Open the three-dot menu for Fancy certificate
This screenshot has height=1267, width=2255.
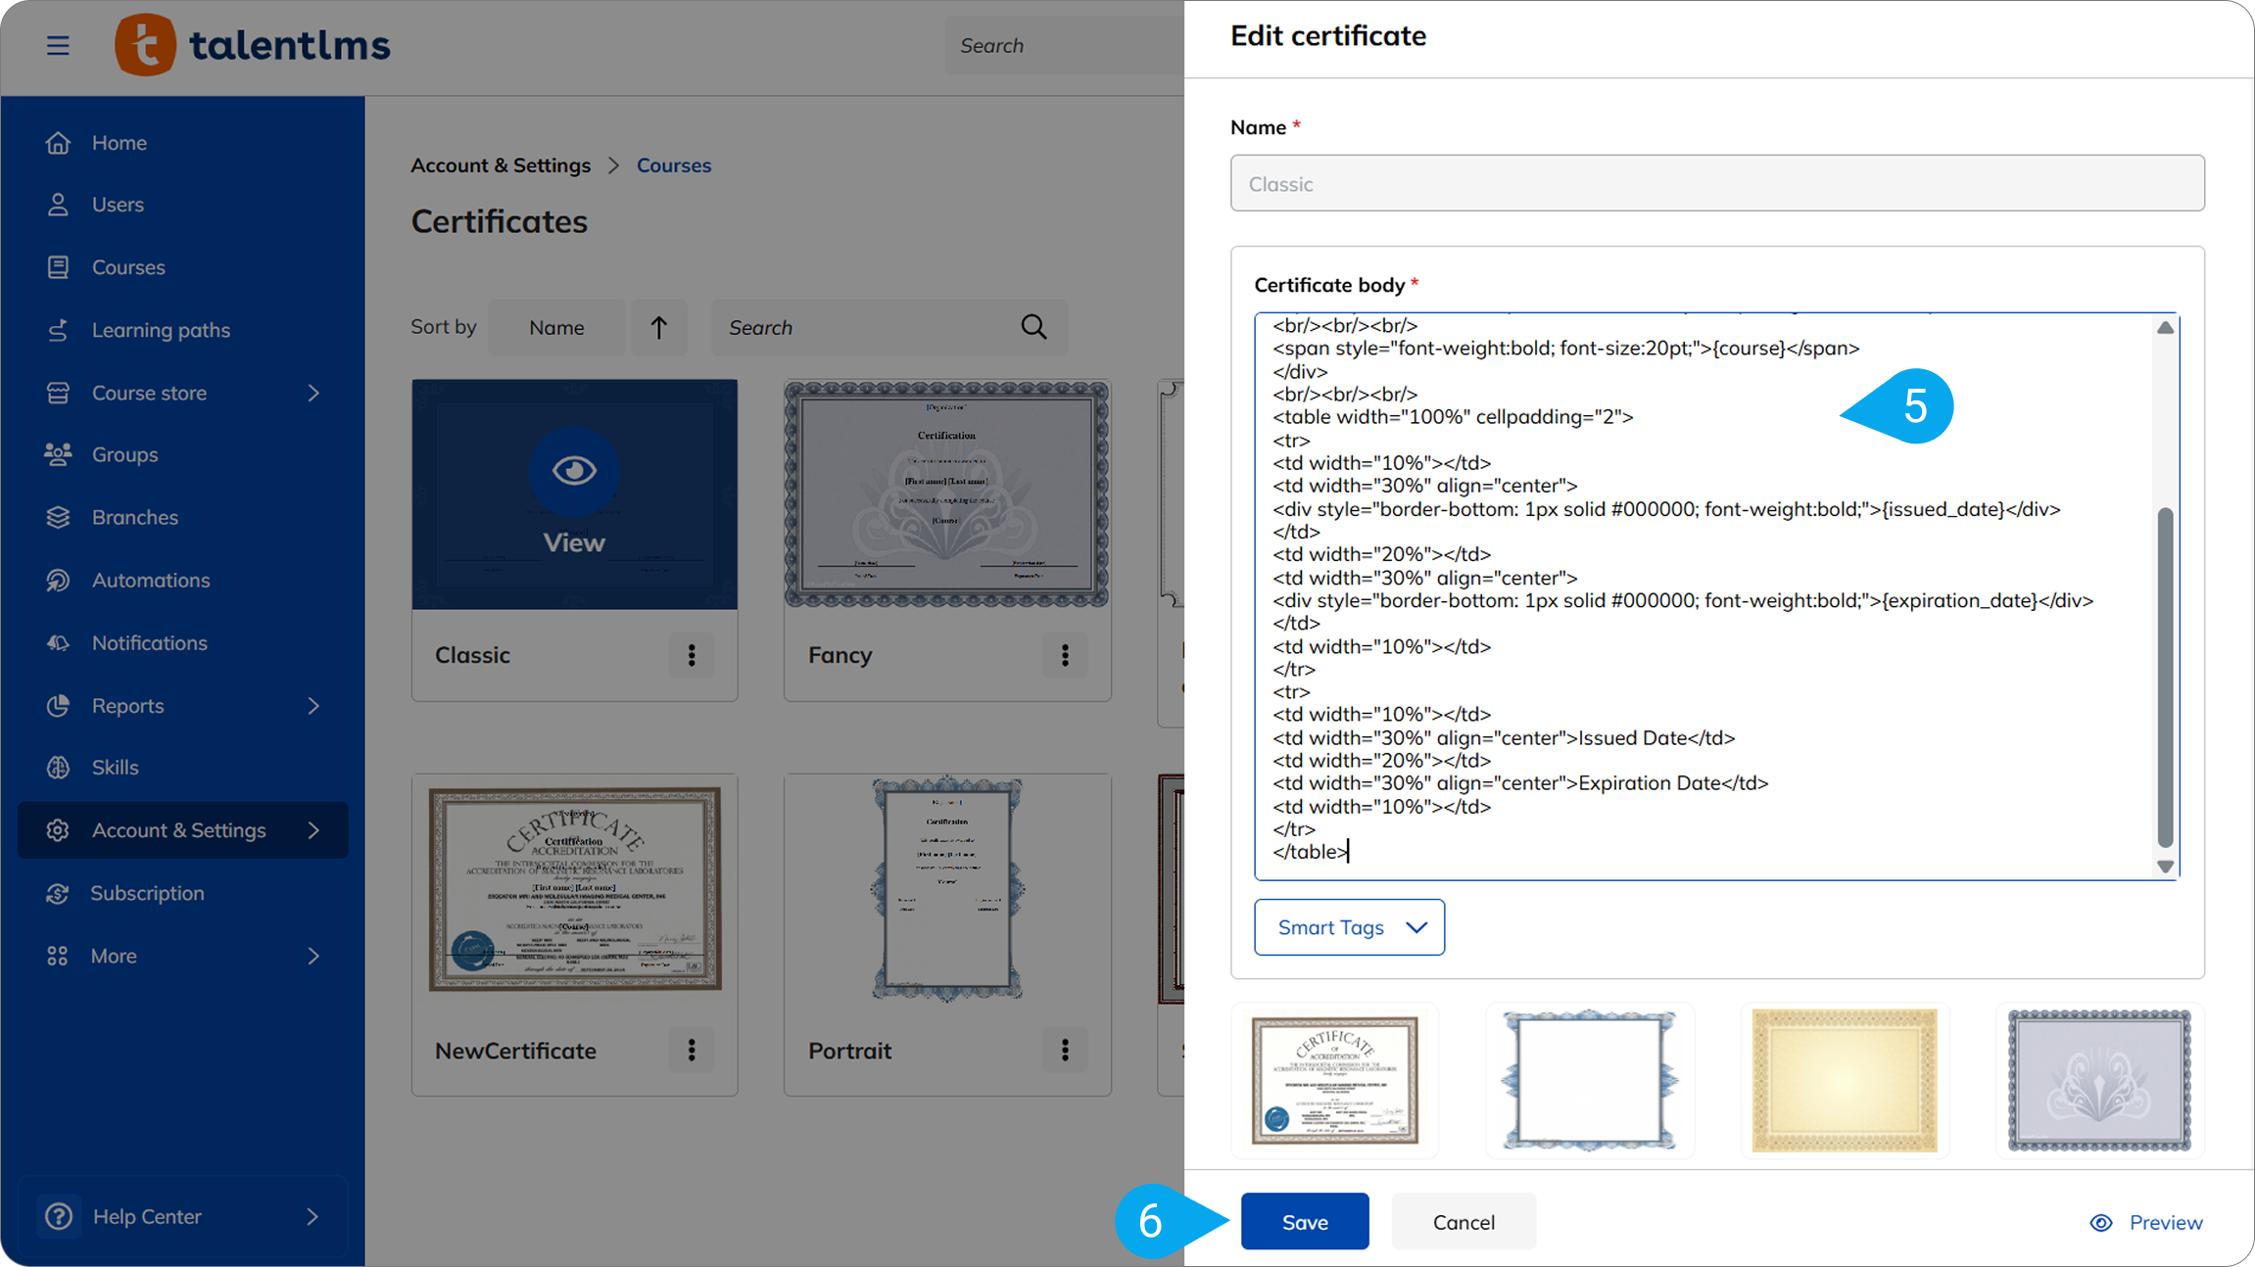1065,655
